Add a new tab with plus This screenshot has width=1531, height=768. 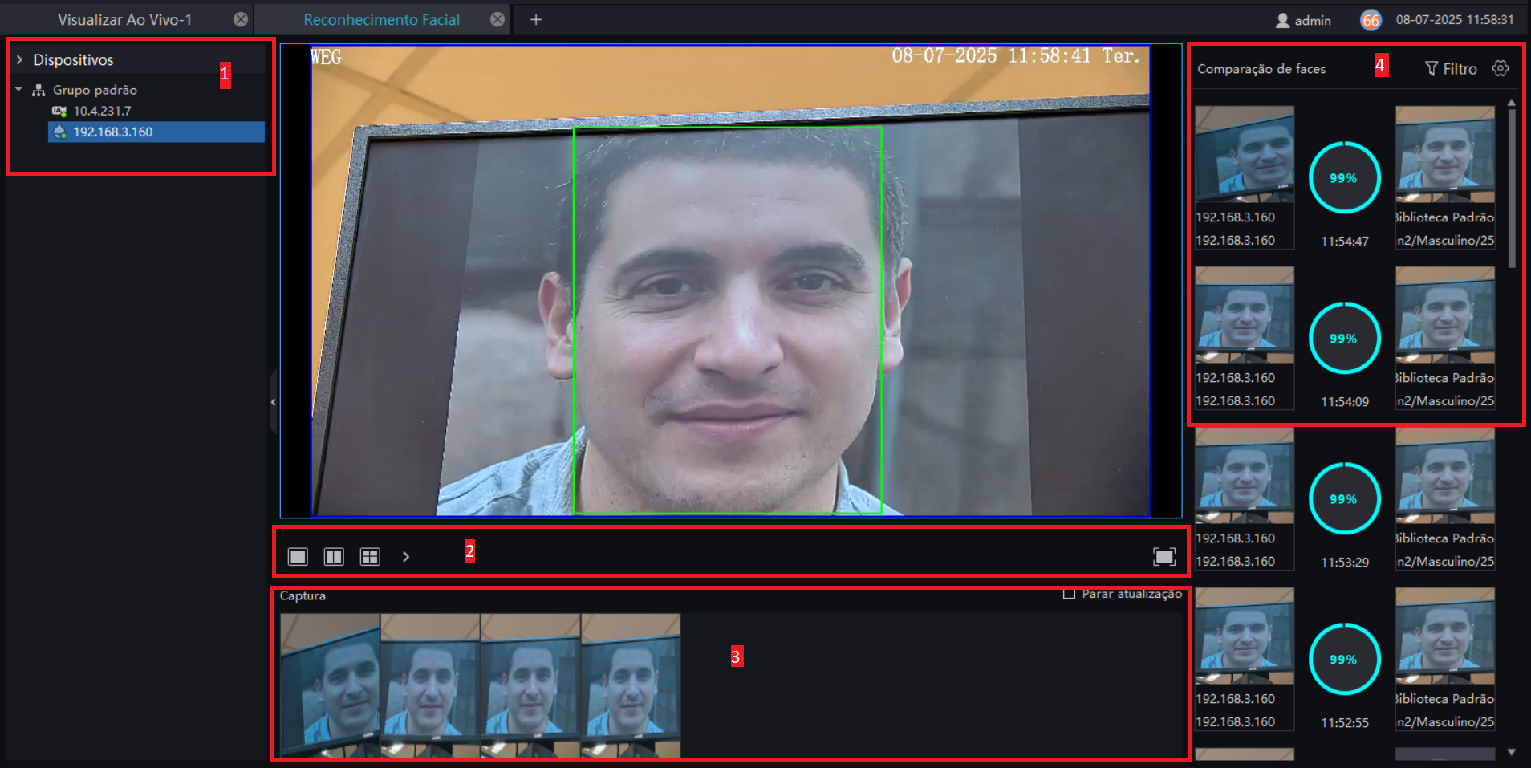(536, 19)
